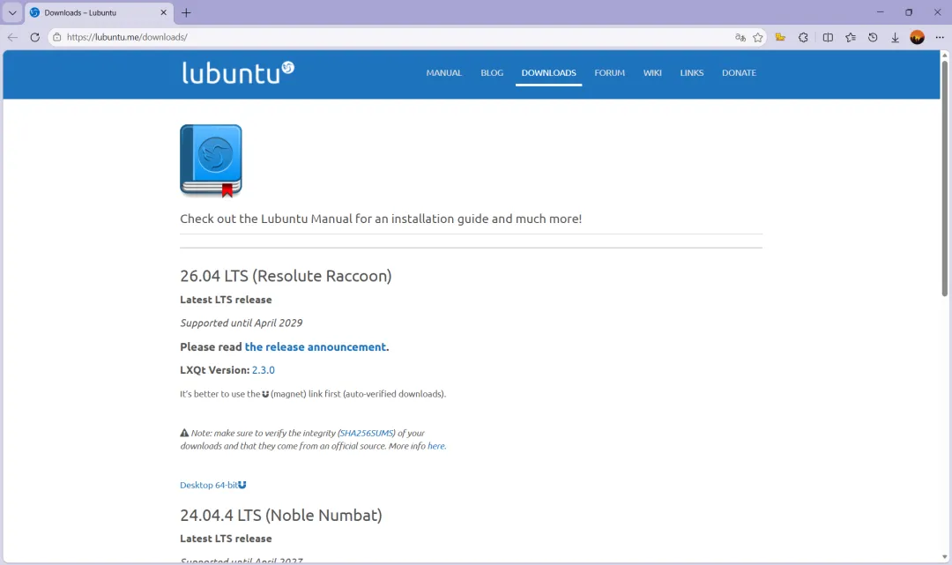The image size is (952, 565).
Task: Click the 'here' more info link
Action: pyautogui.click(x=436, y=446)
